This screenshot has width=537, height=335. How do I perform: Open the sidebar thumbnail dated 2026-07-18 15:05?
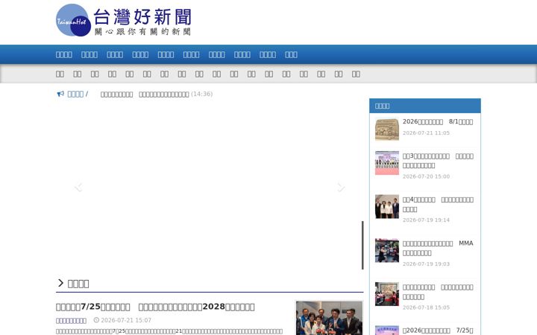387,294
